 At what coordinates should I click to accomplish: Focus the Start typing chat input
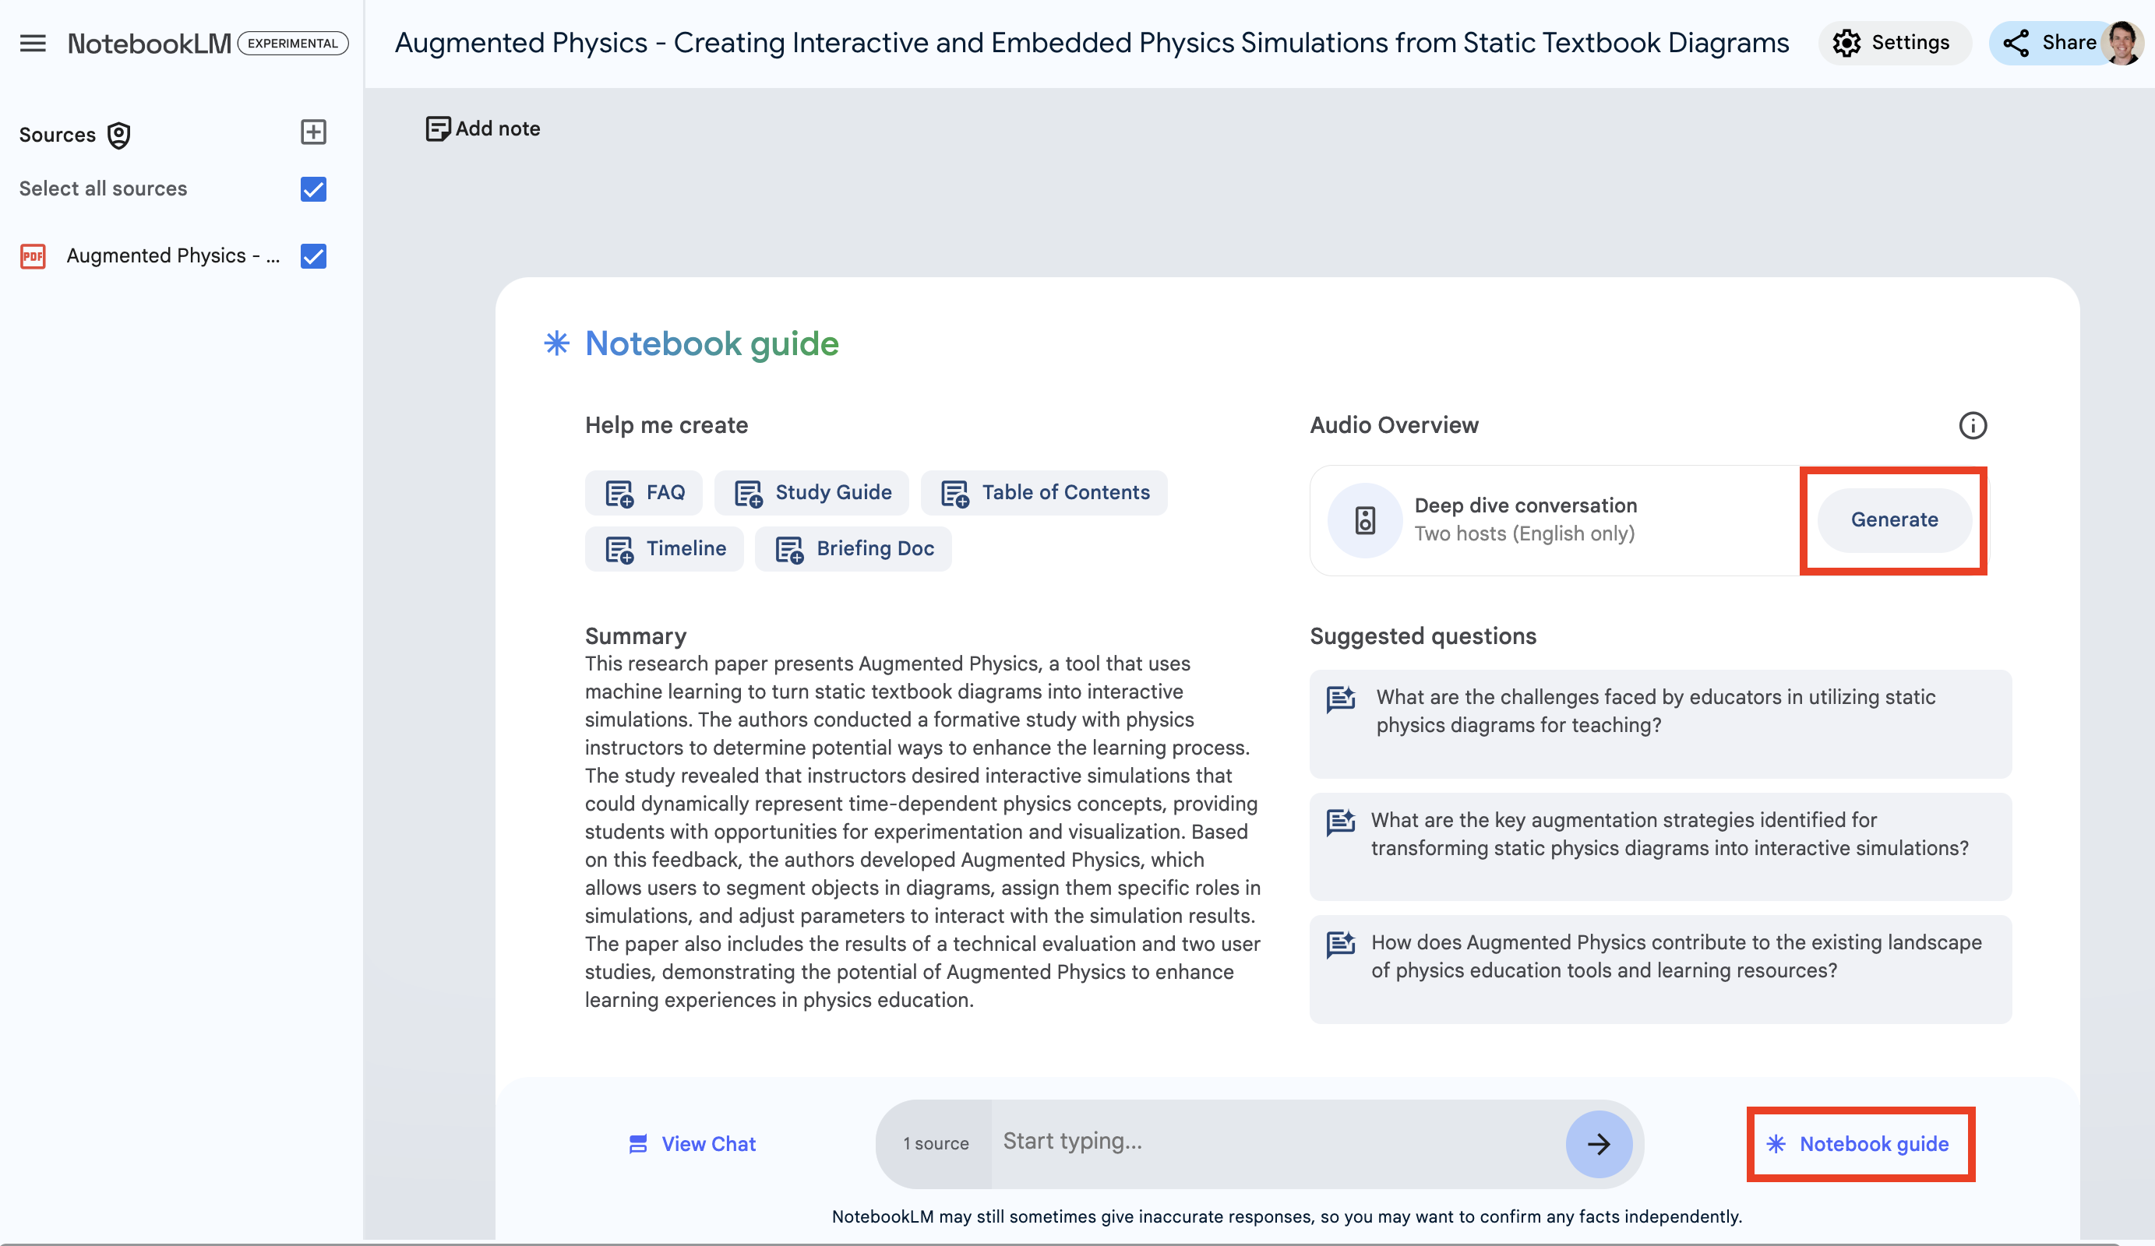(1279, 1142)
